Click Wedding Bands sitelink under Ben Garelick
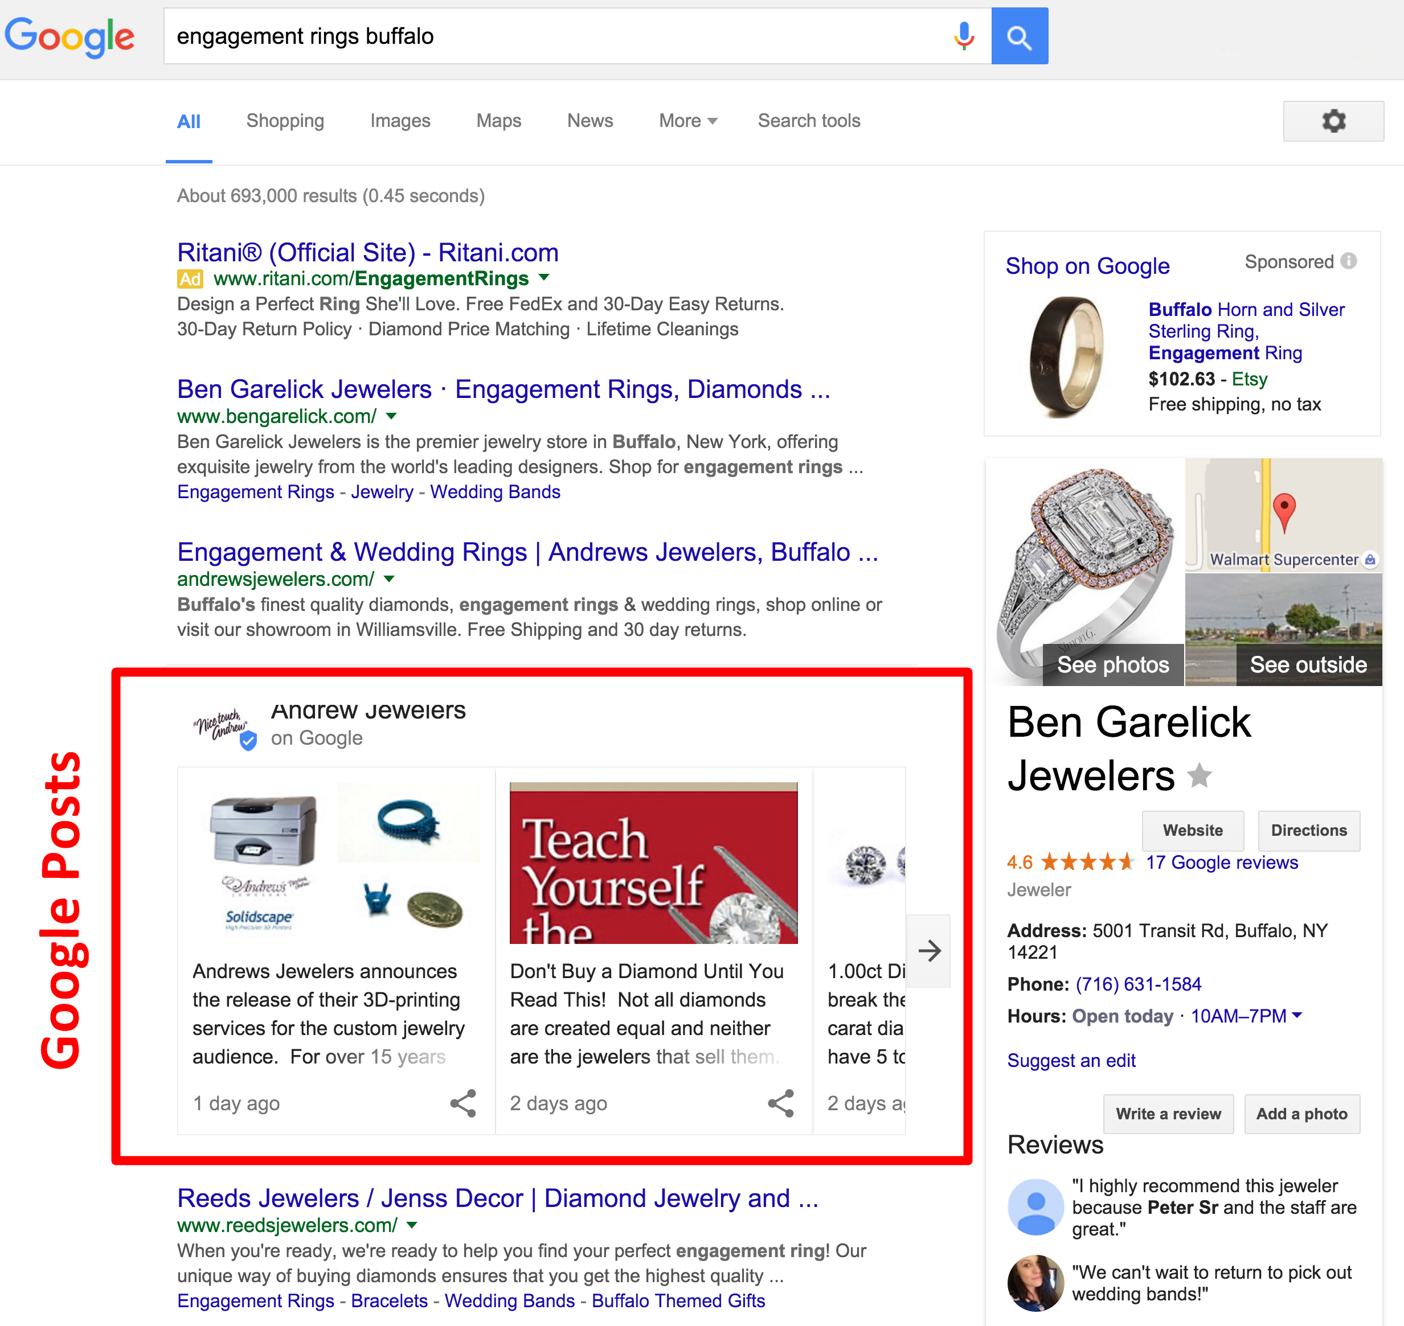 (x=495, y=492)
